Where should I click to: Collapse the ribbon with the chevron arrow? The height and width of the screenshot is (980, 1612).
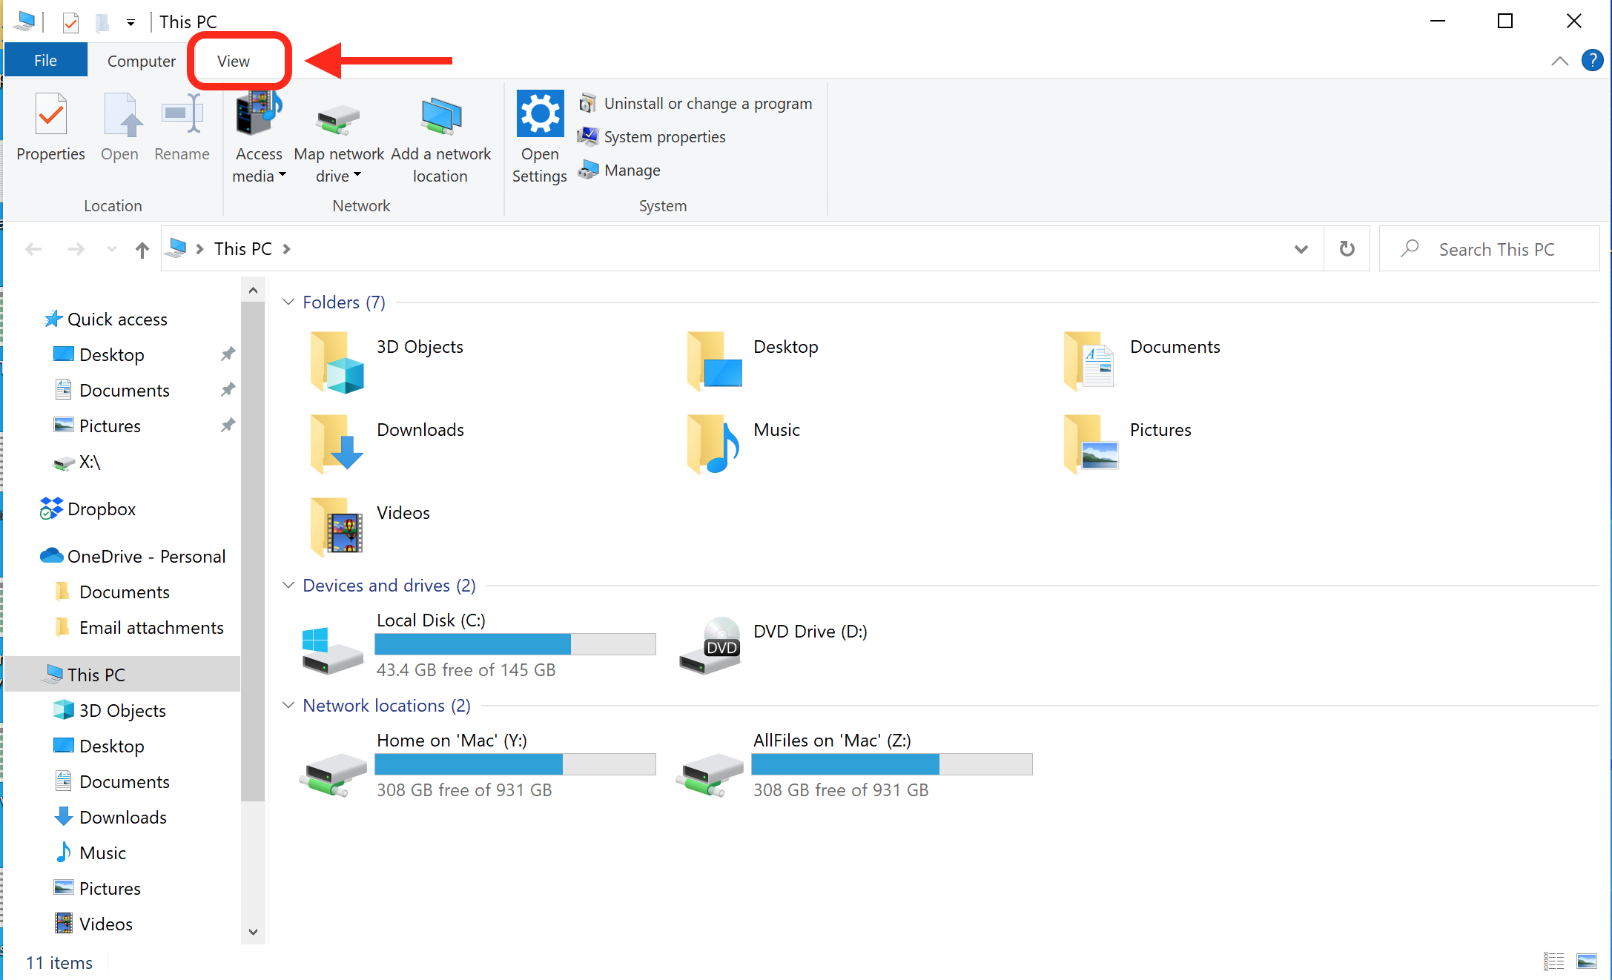(1560, 60)
